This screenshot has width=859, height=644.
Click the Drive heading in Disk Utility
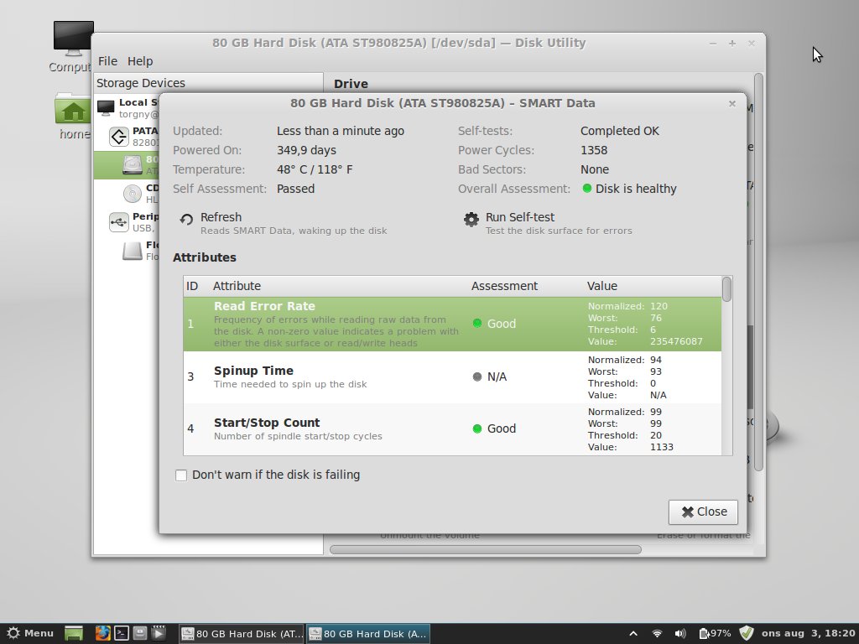click(x=351, y=85)
